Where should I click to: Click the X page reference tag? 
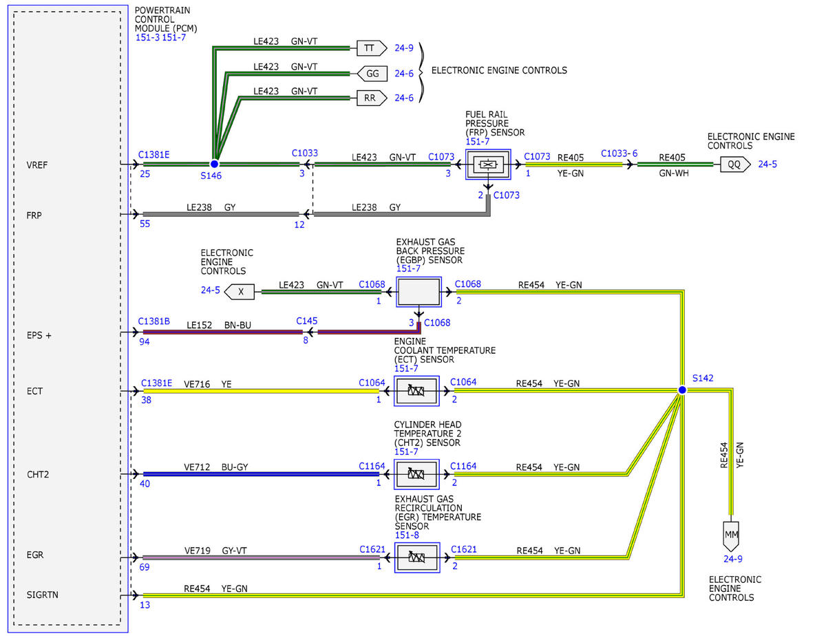[x=240, y=291]
